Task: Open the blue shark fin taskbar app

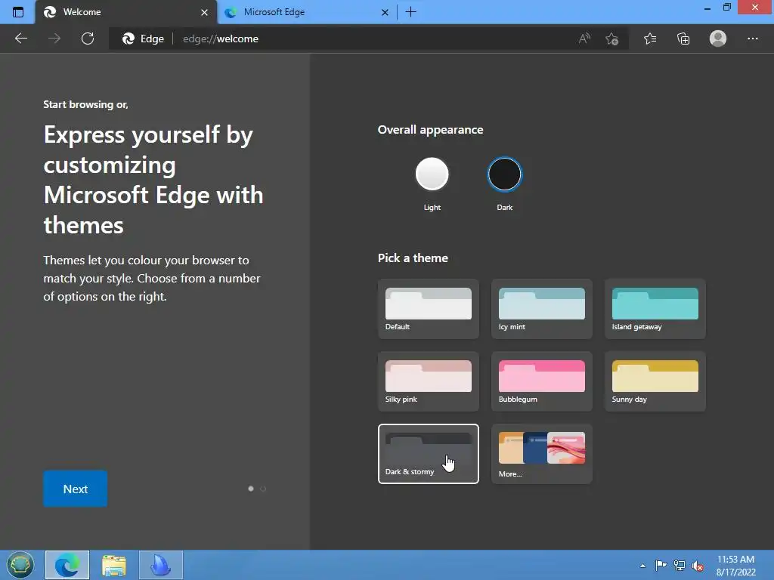Action: tap(161, 565)
